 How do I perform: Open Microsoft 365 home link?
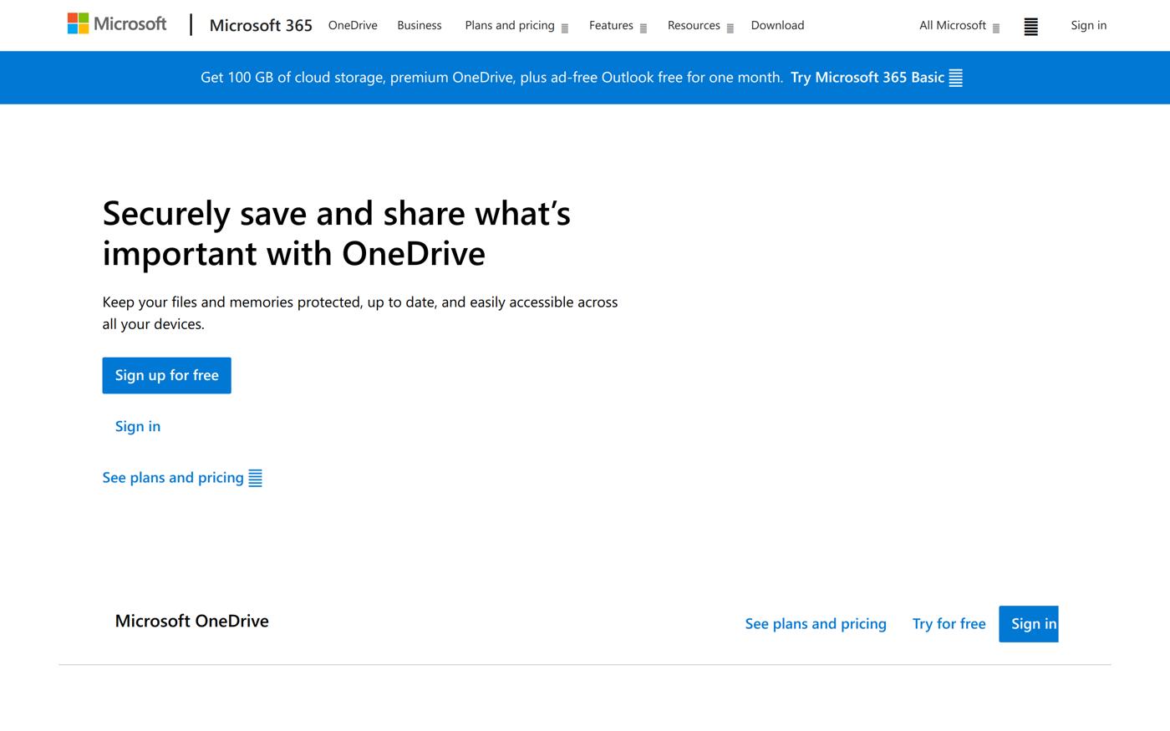point(261,25)
